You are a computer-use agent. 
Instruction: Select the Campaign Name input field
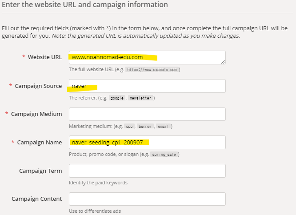coord(147,142)
